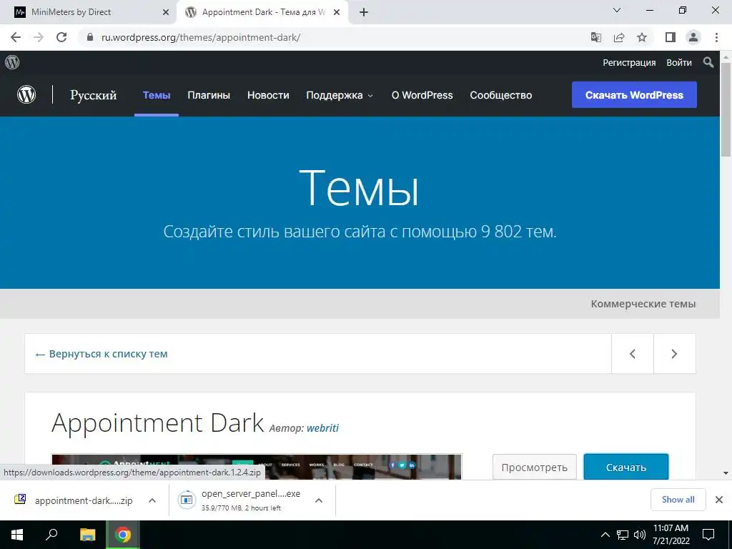
Task: Open the Chrome profile avatar
Action: [693, 37]
